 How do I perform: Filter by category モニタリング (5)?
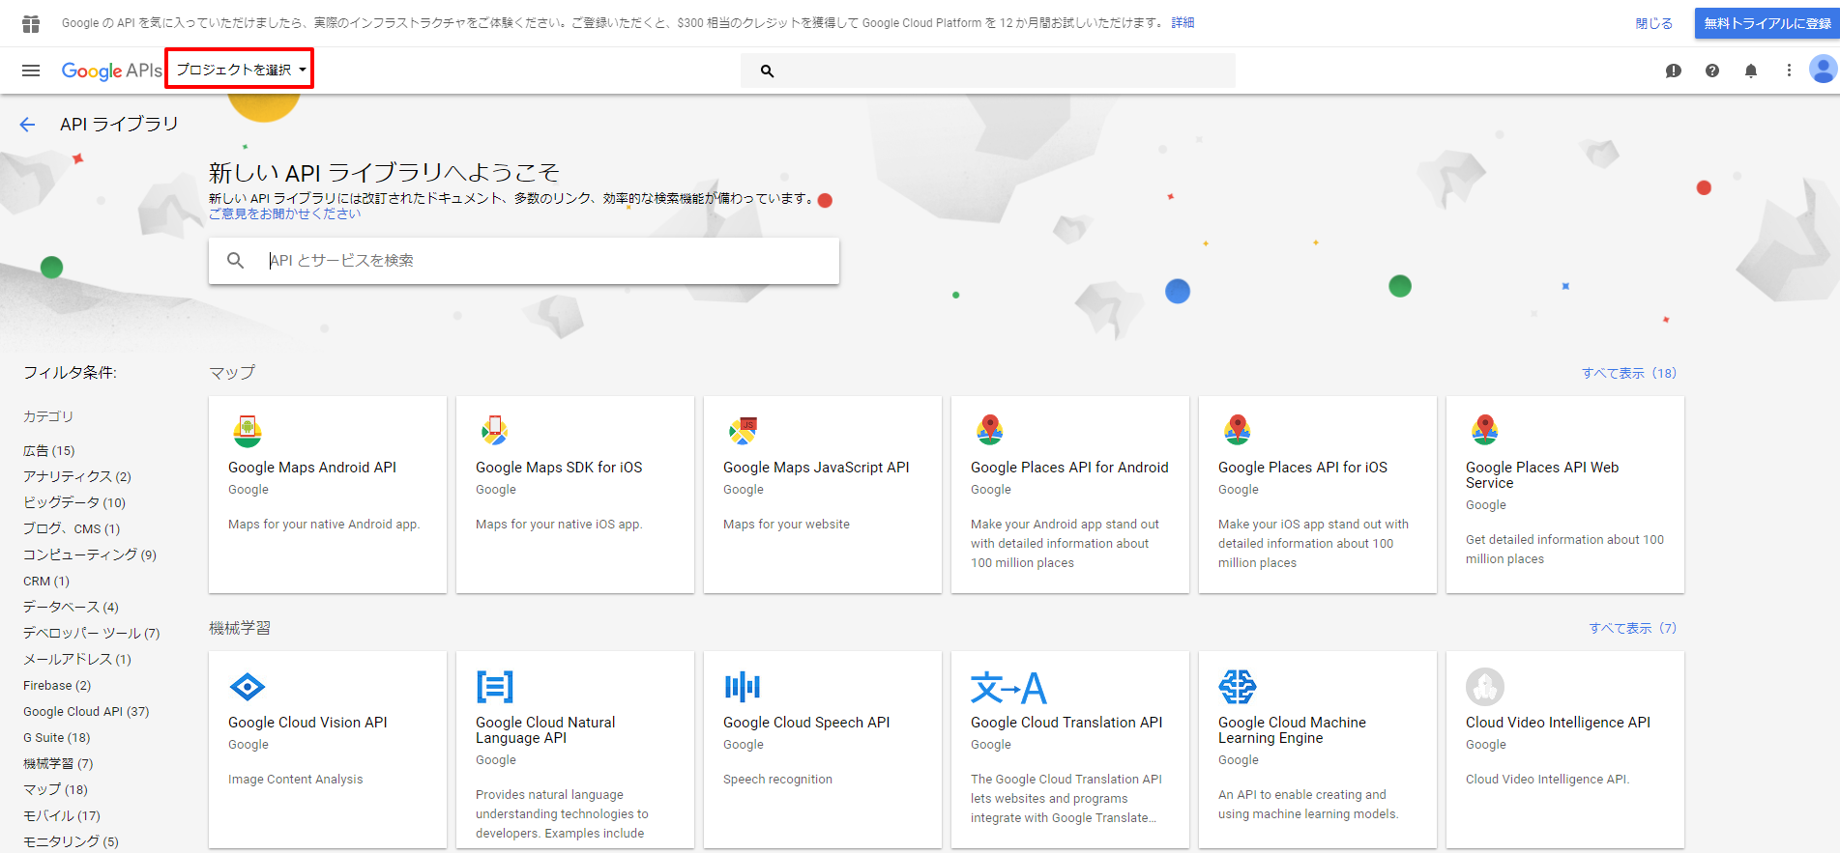(x=71, y=841)
